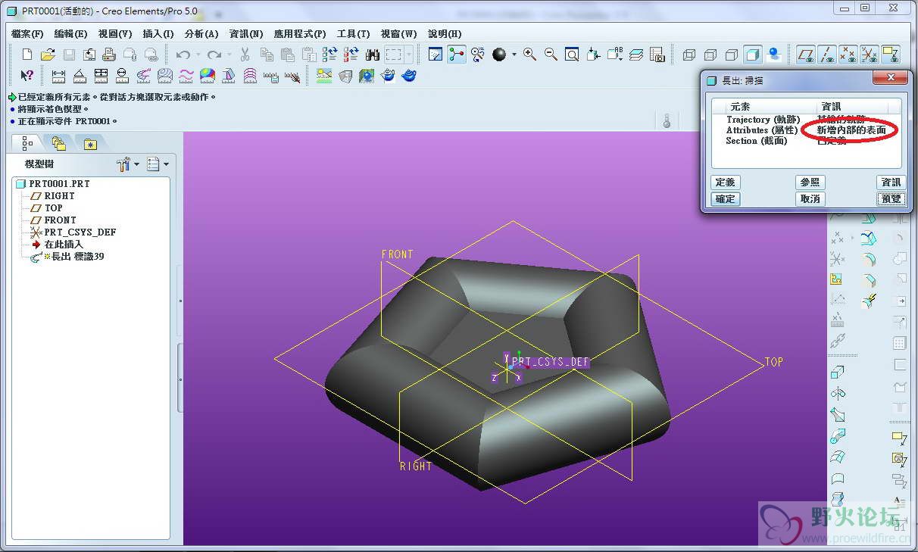Switch display style to Hidden Line
Viewport: 918px width, 552px height.
(x=710, y=55)
